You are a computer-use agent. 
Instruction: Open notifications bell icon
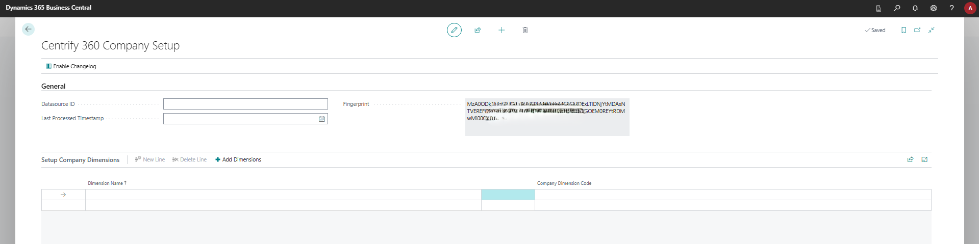915,8
